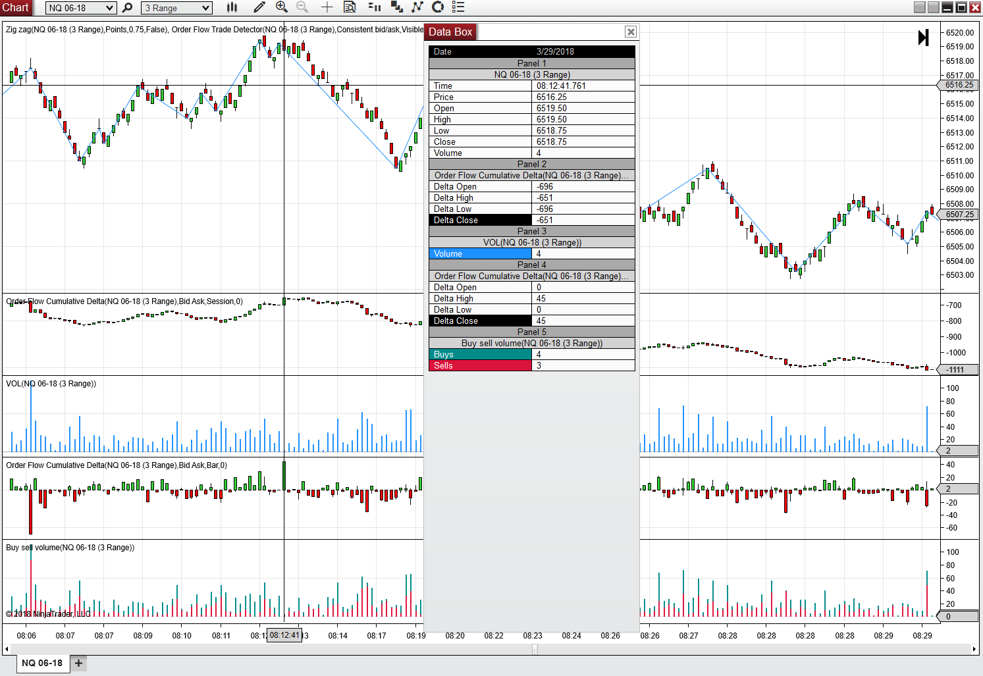Click the zoom out magnifier icon
This screenshot has height=676, width=983.
pos(302,7)
